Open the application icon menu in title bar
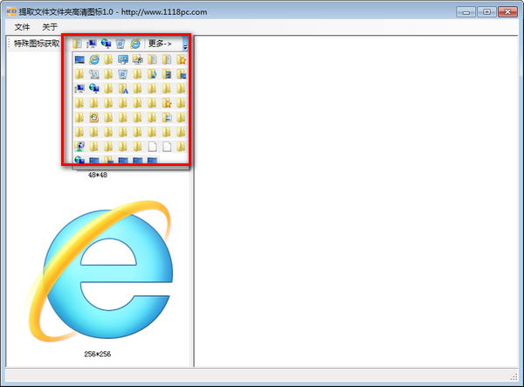Image resolution: width=524 pixels, height=387 pixels. (10, 11)
